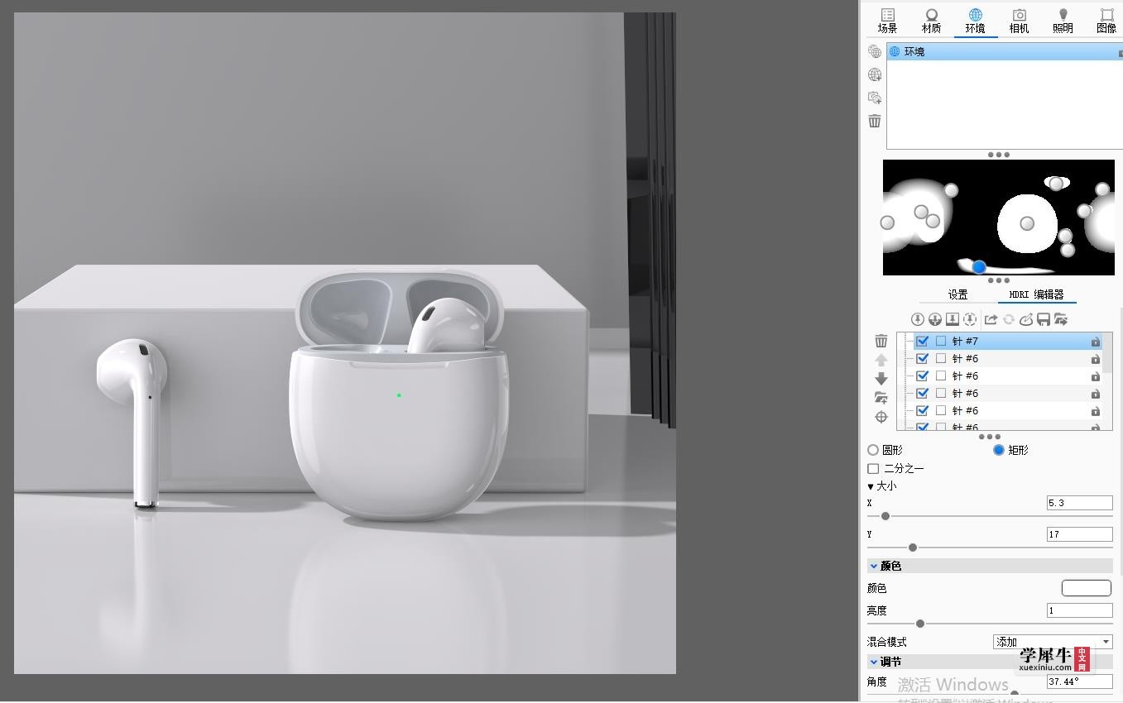
Task: Click the 亮度 brightness slider handle
Action: (x=920, y=624)
